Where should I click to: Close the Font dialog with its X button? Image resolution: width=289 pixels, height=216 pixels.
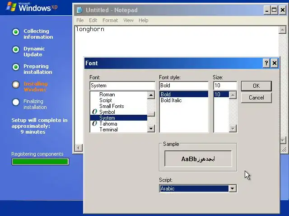(275, 63)
